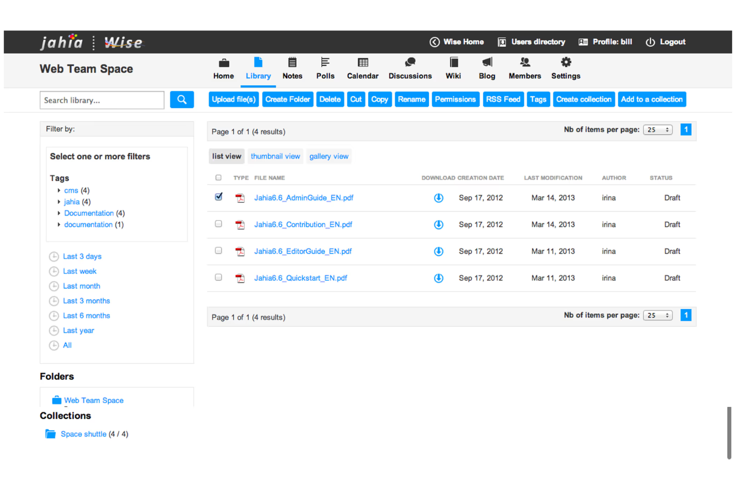Download Jahia6.6_EditorGuide_EN.pdf via arrow icon
The image size is (736, 491).
(x=439, y=252)
